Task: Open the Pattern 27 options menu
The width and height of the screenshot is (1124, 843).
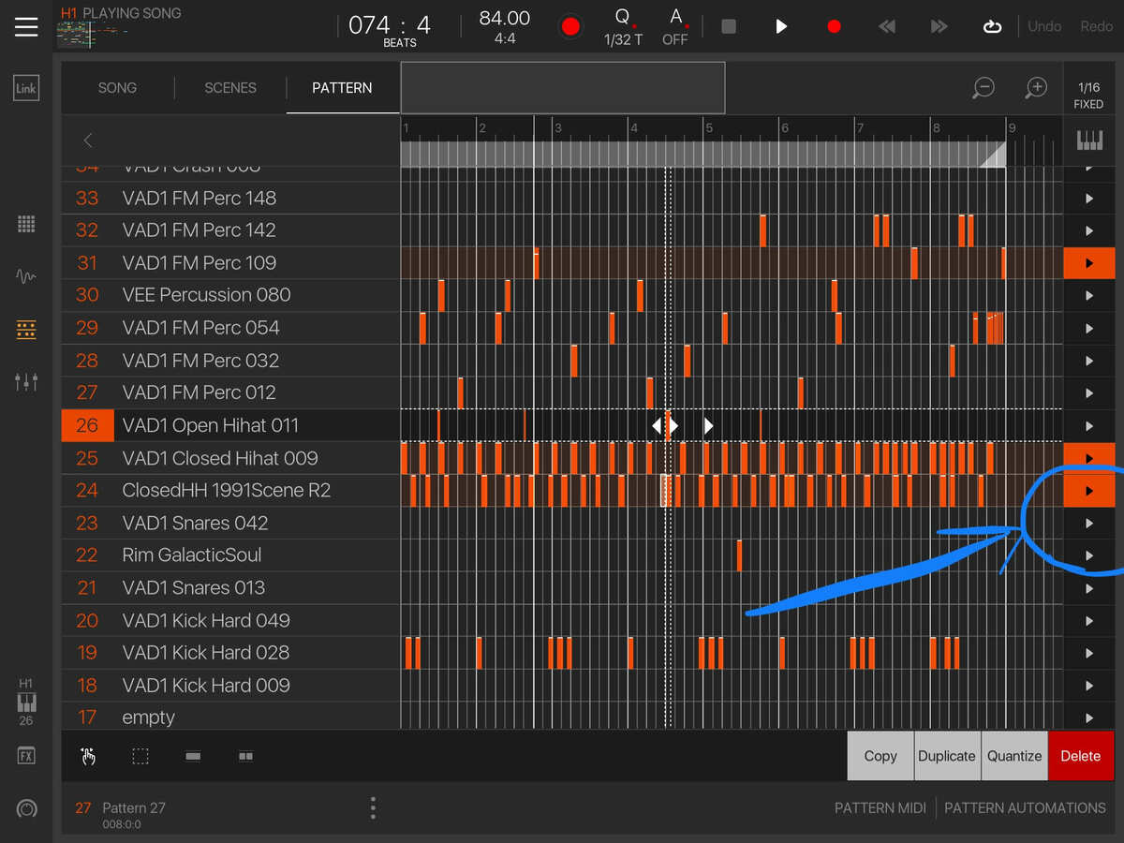Action: (x=373, y=808)
